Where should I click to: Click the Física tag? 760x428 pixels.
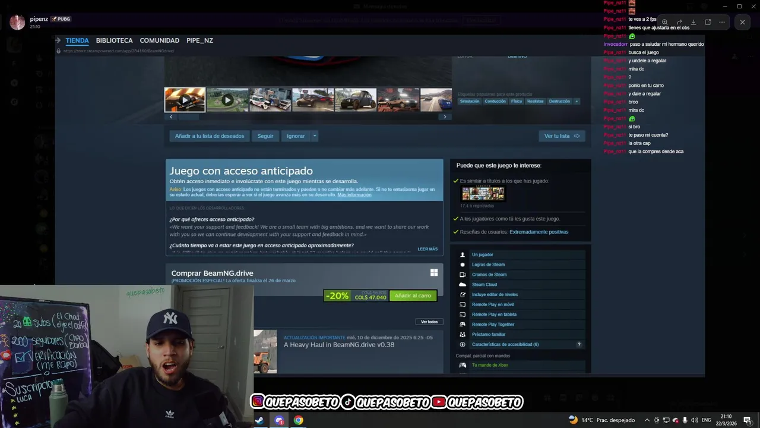[x=516, y=101]
